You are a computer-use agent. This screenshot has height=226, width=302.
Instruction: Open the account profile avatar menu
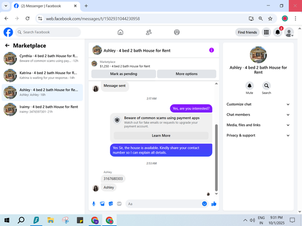tap(289, 32)
